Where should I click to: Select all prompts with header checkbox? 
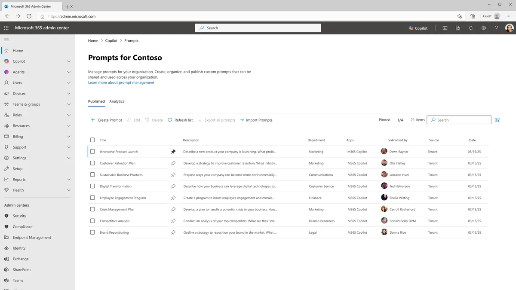click(92, 140)
